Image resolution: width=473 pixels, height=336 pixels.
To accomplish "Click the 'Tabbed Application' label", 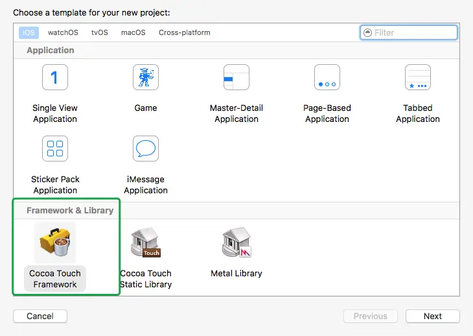I will tap(418, 114).
